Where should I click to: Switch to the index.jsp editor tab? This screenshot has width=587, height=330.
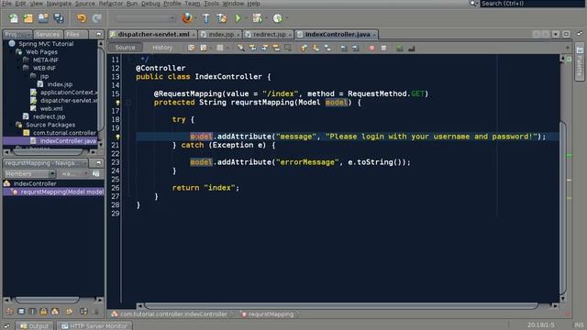[x=221, y=34]
